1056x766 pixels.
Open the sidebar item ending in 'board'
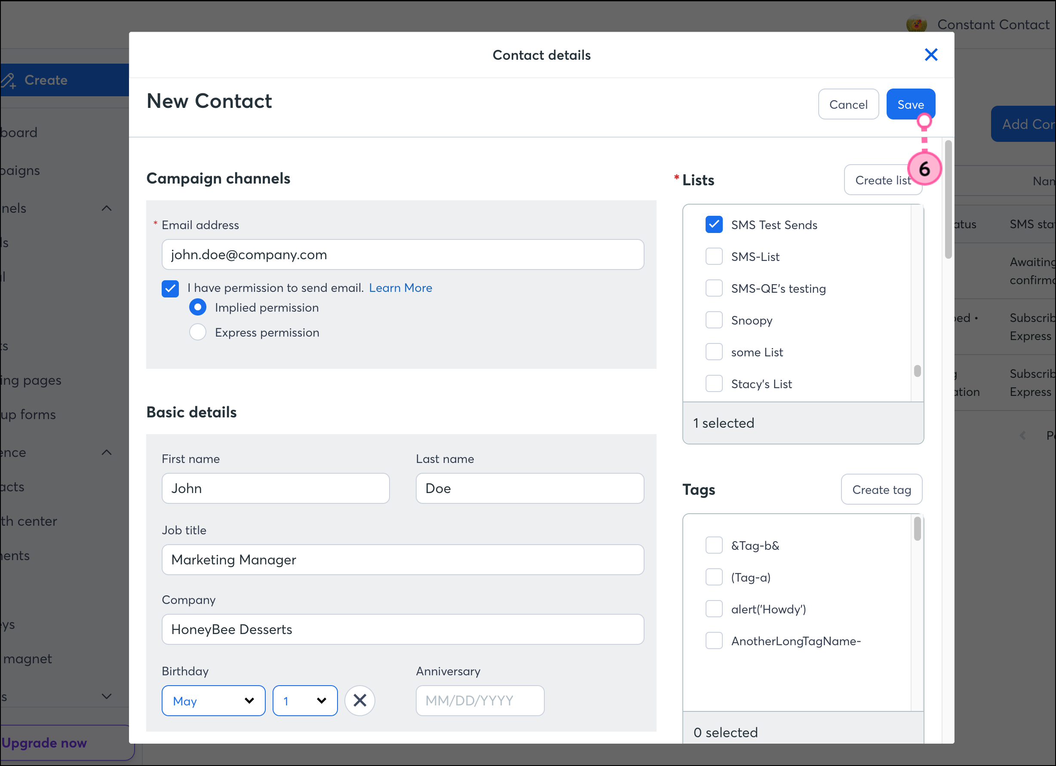tap(18, 132)
